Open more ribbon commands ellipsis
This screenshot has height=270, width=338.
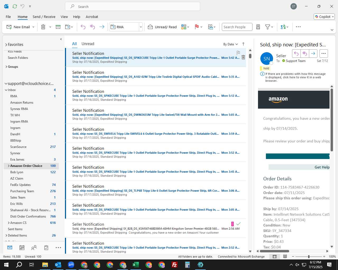point(298,27)
